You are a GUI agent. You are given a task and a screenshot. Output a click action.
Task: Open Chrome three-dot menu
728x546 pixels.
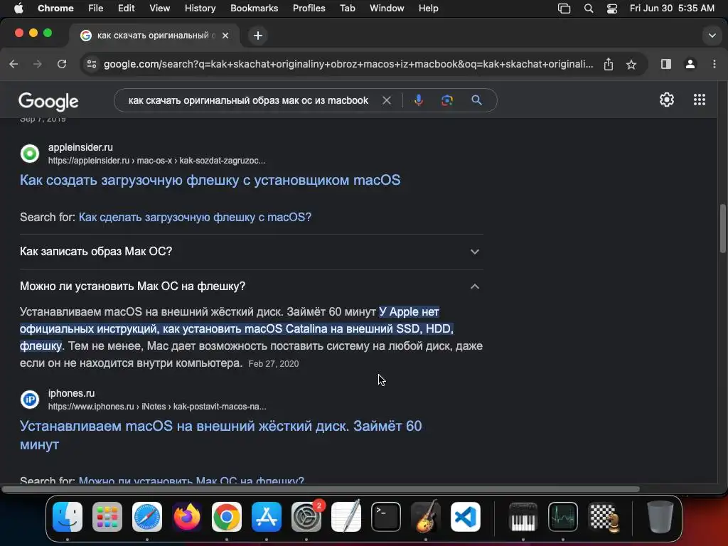714,64
